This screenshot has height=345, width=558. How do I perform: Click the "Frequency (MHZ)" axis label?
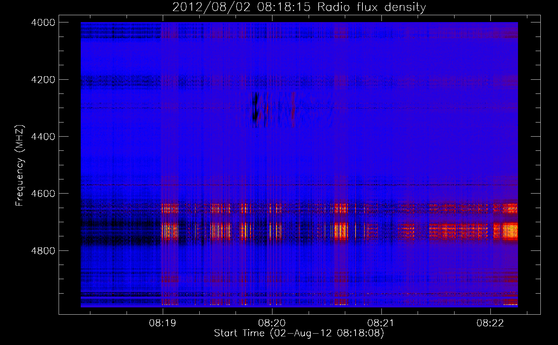click(x=20, y=165)
